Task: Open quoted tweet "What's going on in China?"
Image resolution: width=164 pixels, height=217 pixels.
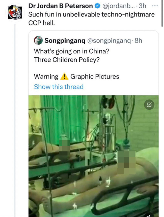Action: [x=72, y=51]
